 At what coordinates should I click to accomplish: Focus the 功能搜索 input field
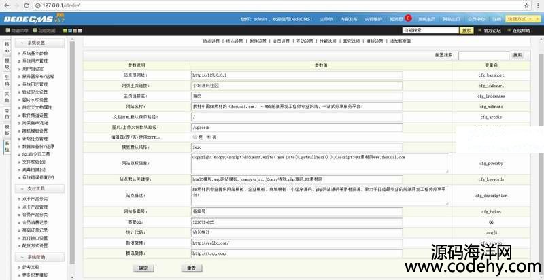point(430,31)
